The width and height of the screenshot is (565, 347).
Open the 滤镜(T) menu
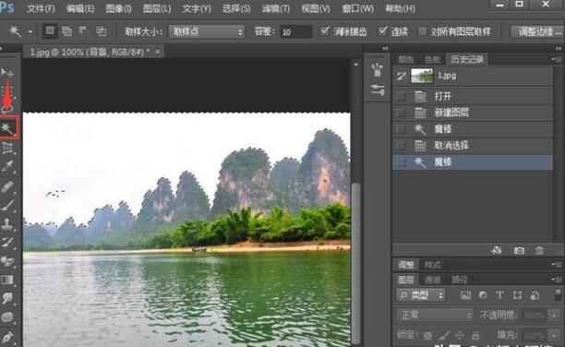point(276,8)
